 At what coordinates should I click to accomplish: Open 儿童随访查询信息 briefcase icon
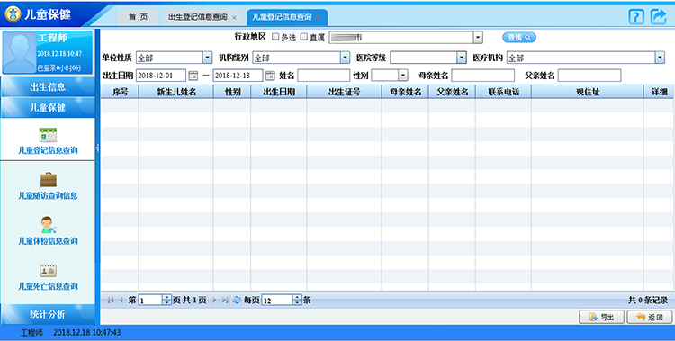coord(49,180)
